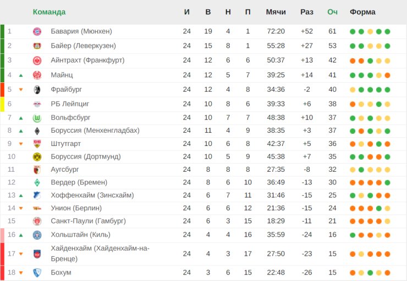Open the Eintracht Frankfurt logo icon
The image size is (407, 281).
click(37, 60)
